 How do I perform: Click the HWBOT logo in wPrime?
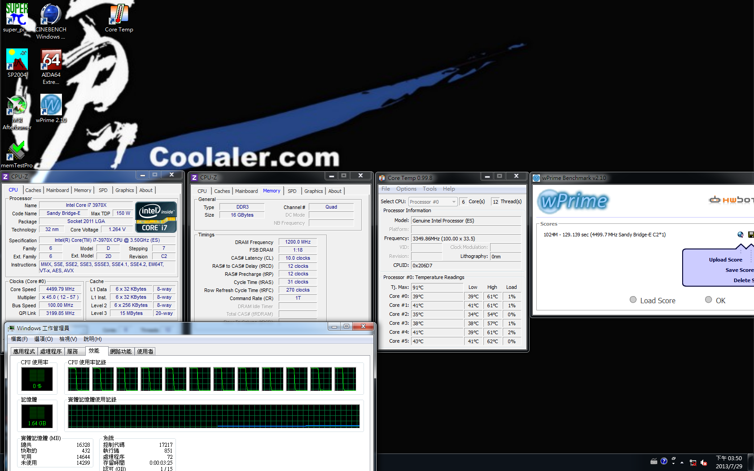732,200
